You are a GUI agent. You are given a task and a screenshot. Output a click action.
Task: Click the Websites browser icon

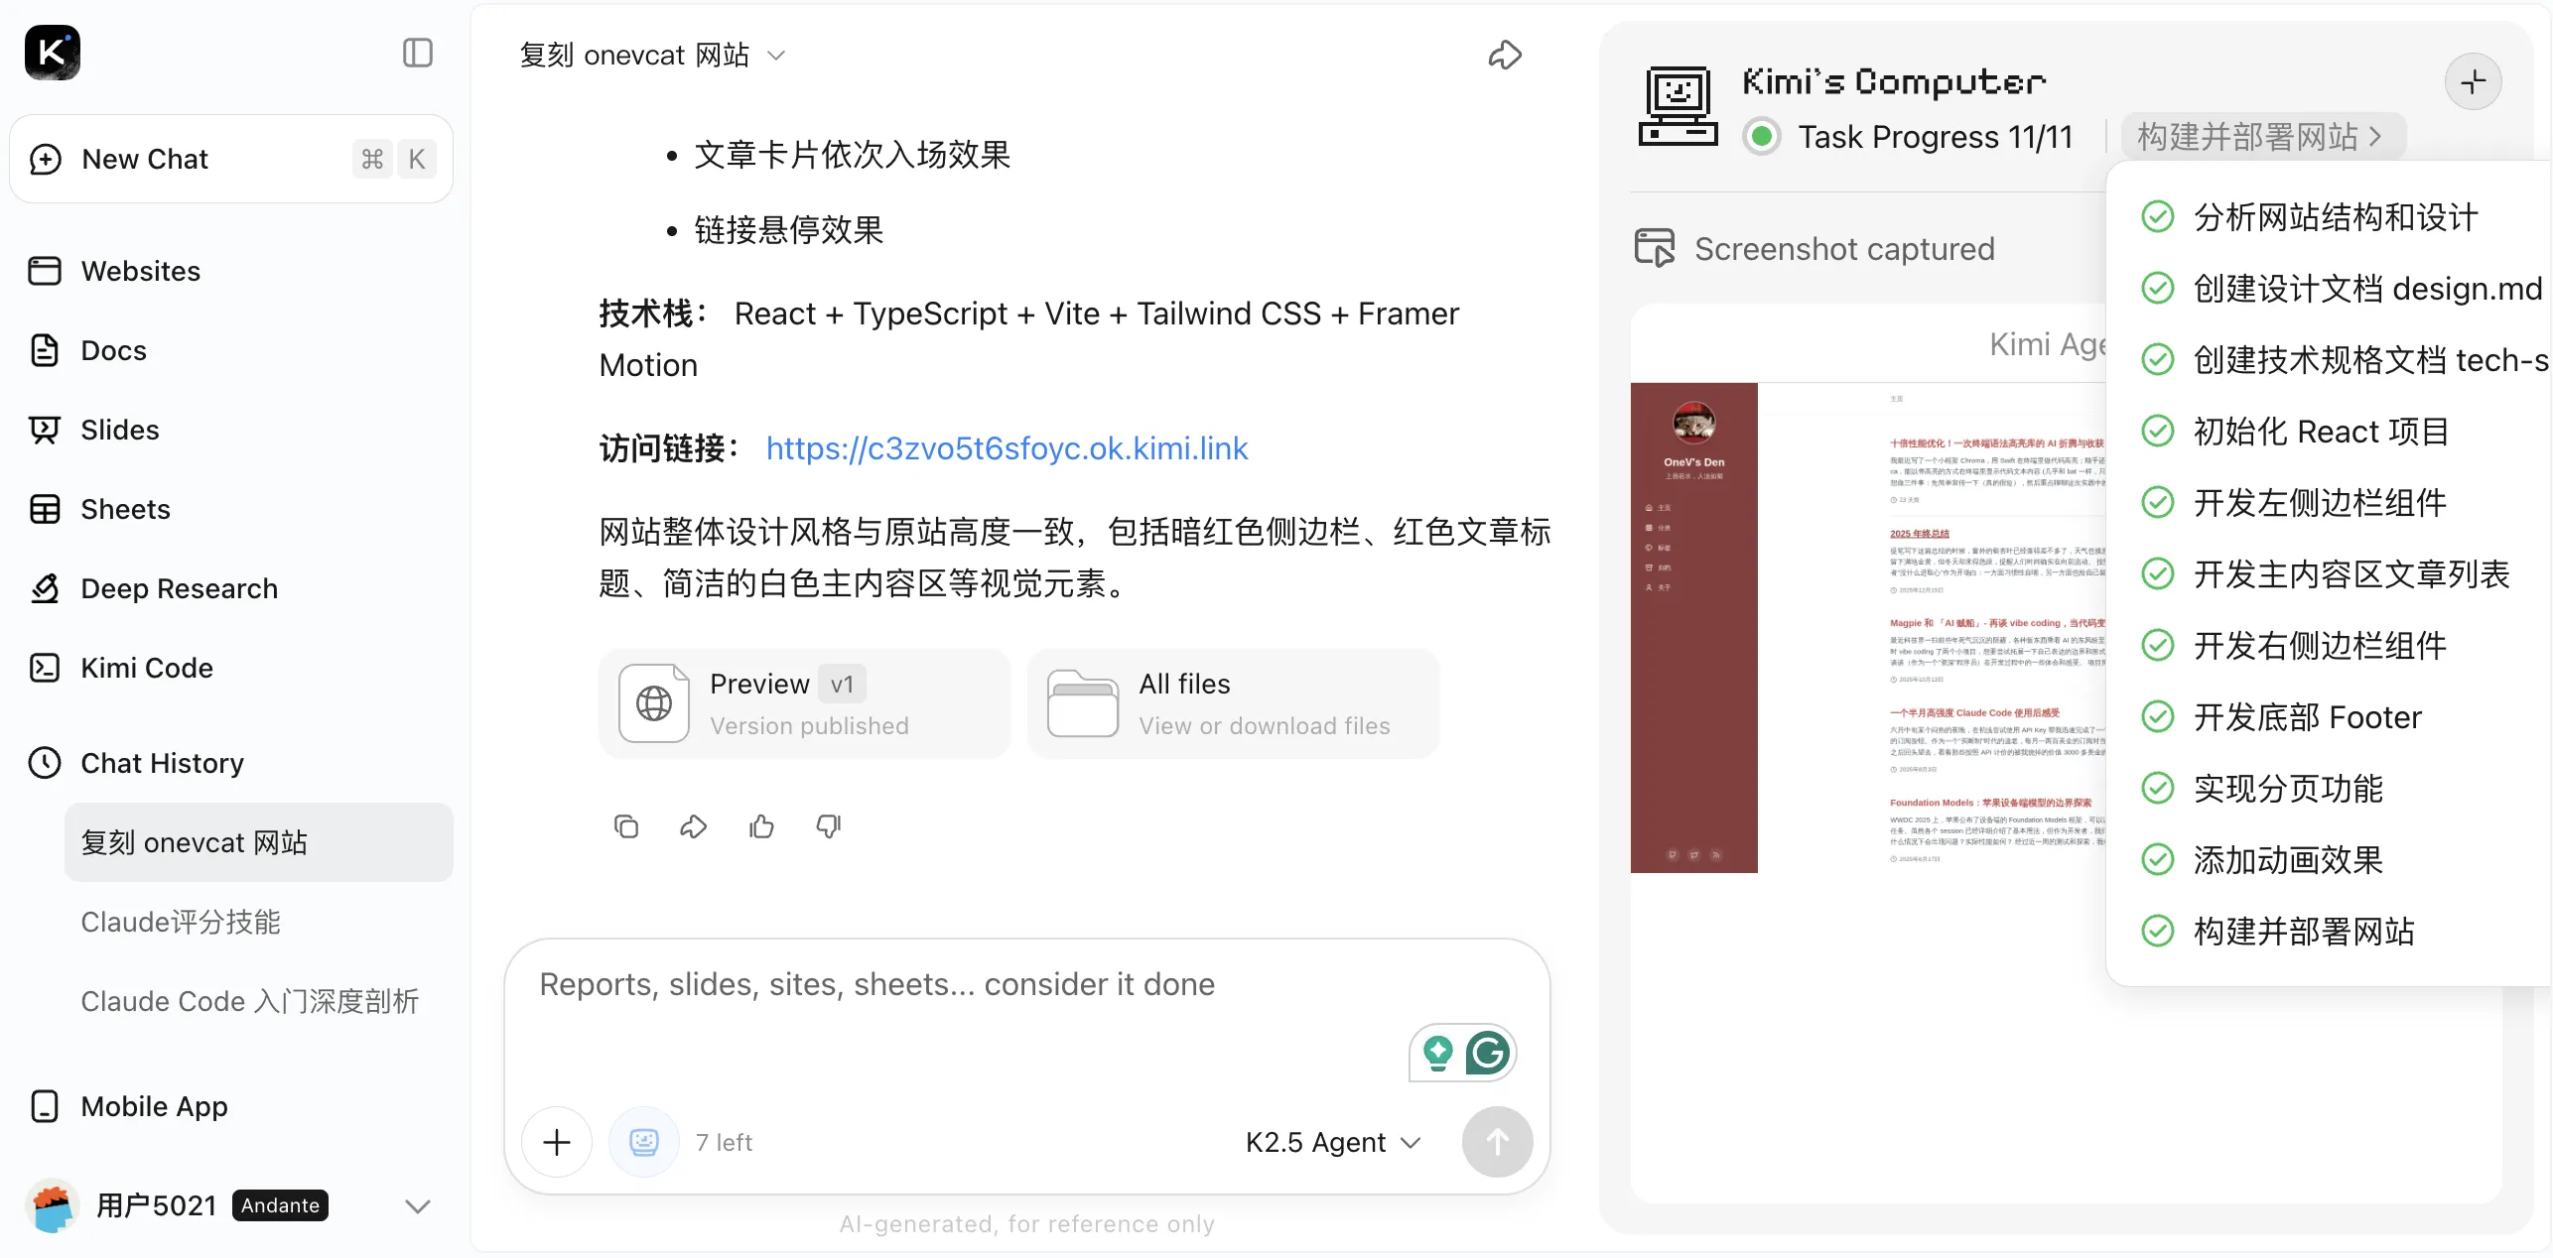pyautogui.click(x=45, y=271)
